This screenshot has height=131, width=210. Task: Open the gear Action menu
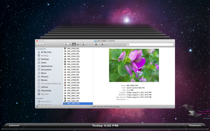(x=103, y=44)
